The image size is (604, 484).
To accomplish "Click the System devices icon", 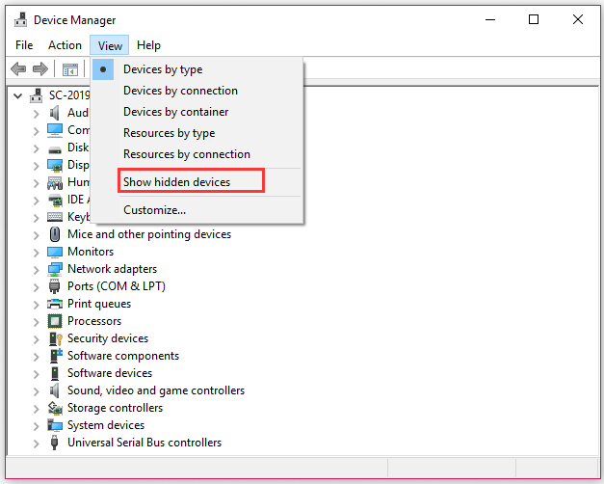I will point(55,425).
